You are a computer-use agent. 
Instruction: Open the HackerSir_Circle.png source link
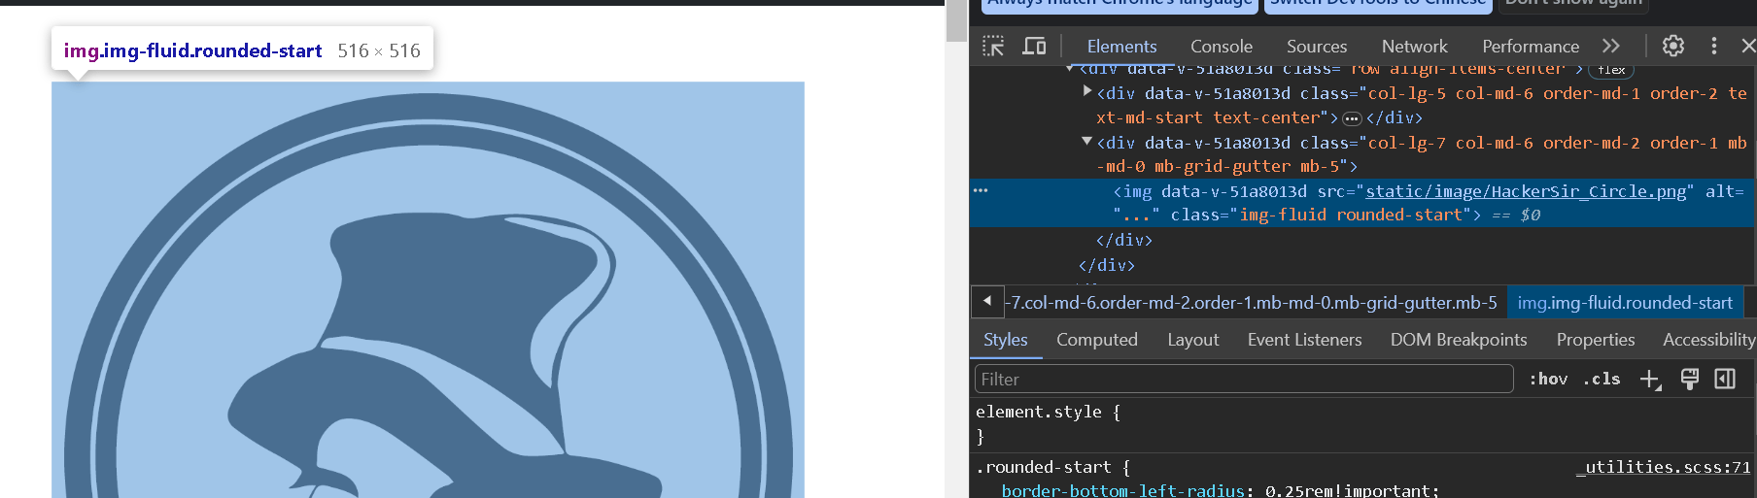point(1526,191)
